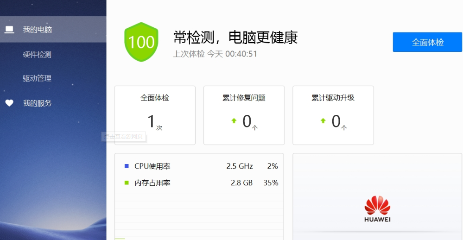463x240 pixels.
Task: Open the 我的电脑 sidebar section
Action: [53, 30]
